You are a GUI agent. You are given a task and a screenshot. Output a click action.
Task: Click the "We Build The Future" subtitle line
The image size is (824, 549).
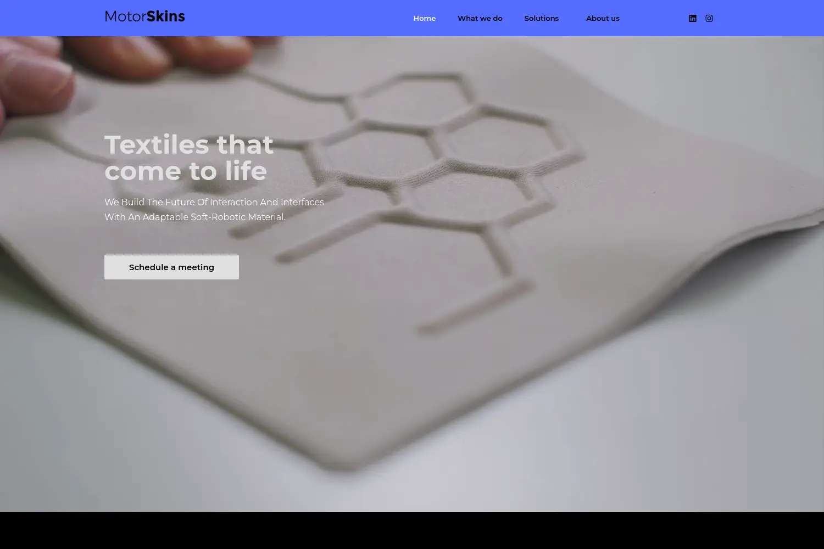pos(214,202)
